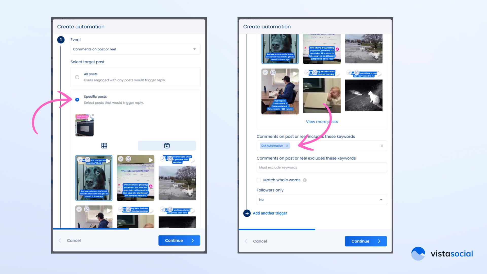Open the dog reel in external view
This screenshot has height=274, width=487.
point(88,160)
